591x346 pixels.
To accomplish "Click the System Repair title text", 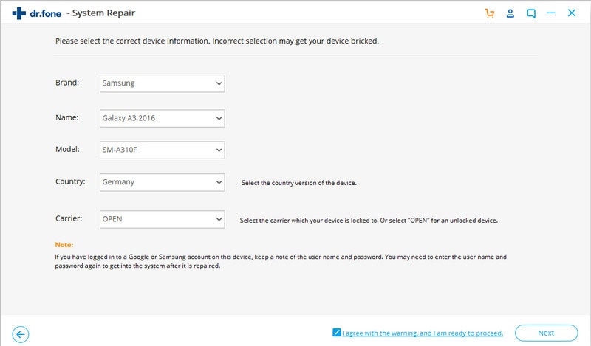I will (x=103, y=13).
